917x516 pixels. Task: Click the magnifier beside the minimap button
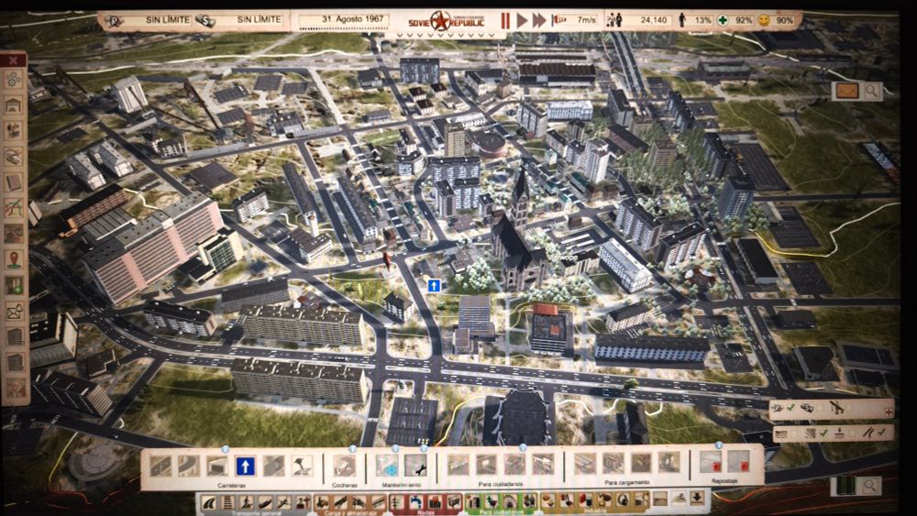coord(870,485)
